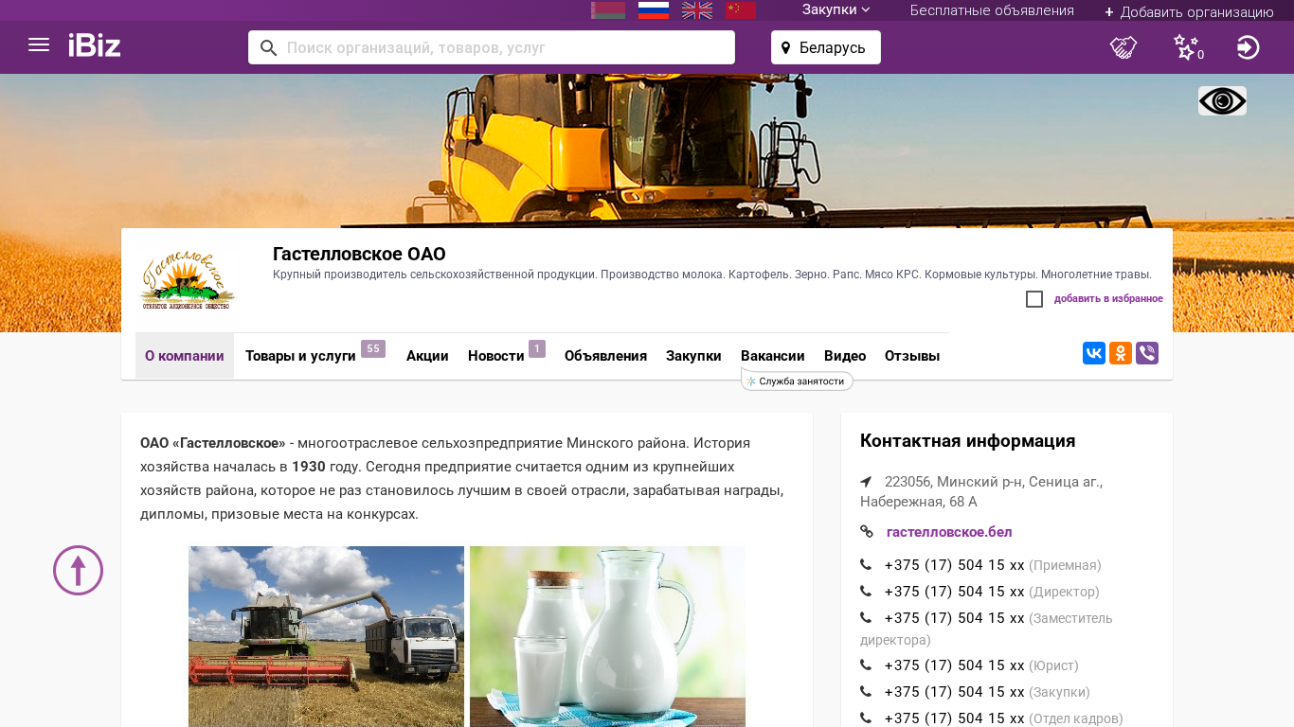Click the website chain link icon
The image size is (1294, 727).
(x=866, y=532)
